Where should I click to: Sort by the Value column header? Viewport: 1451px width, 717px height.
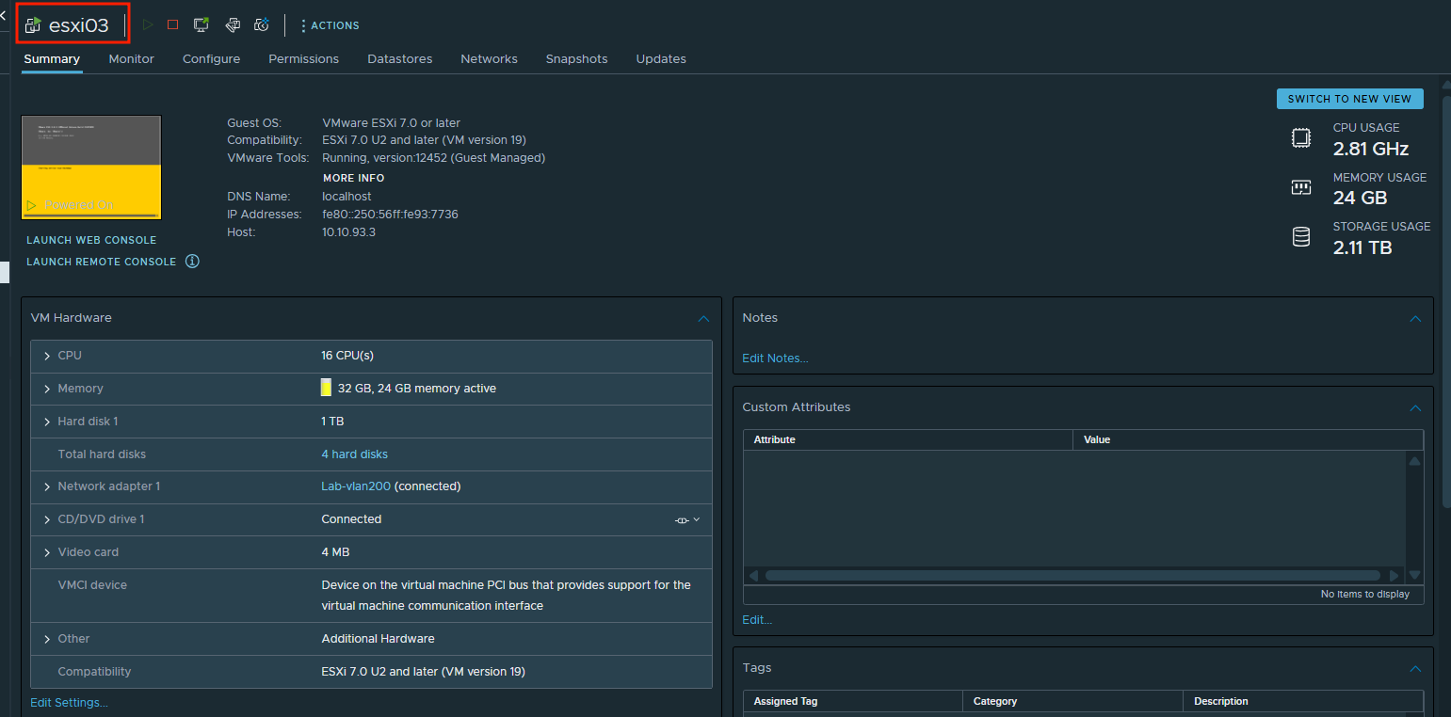[x=1248, y=439]
